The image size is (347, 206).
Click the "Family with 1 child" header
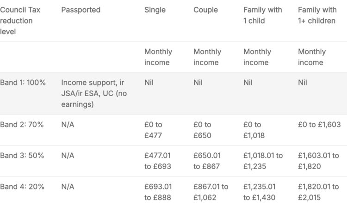coord(262,15)
